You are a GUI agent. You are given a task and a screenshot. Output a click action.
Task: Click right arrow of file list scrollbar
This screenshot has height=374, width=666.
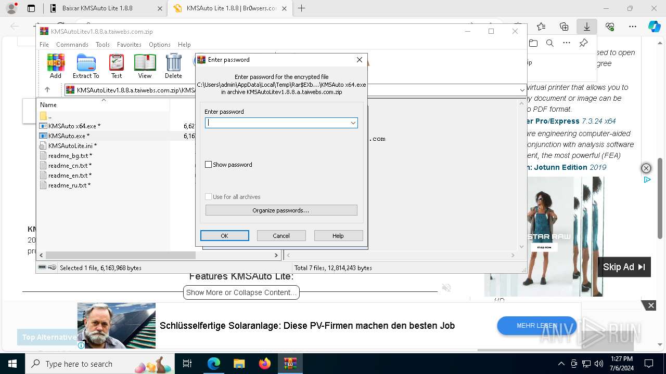pyautogui.click(x=276, y=255)
